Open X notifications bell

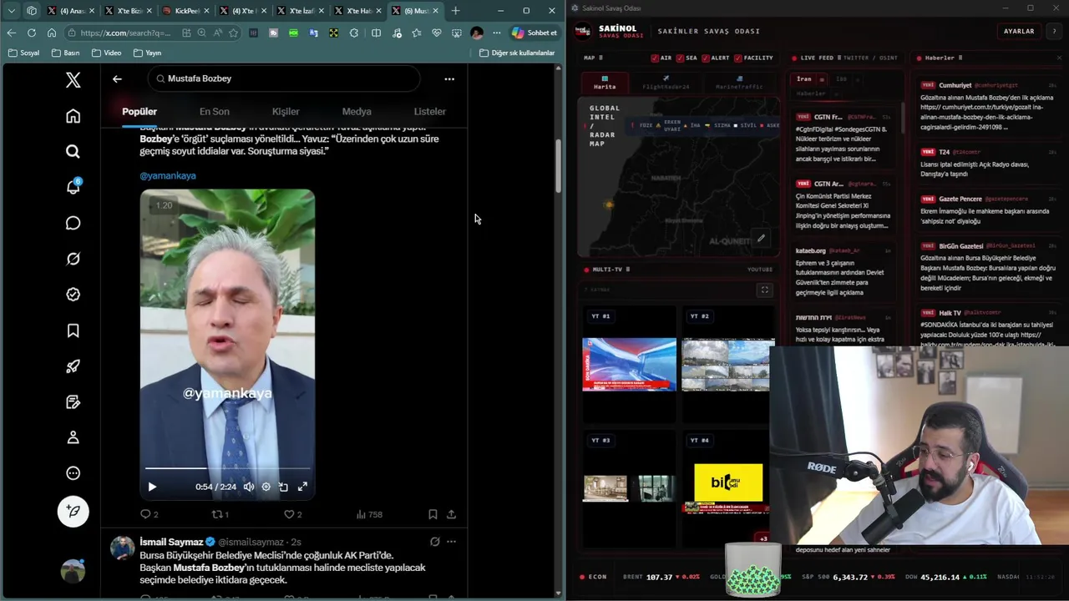(73, 187)
